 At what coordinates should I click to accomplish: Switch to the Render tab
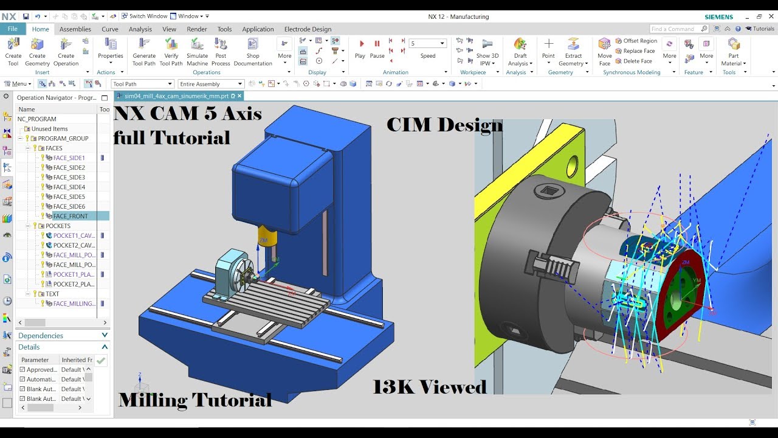pos(197,29)
